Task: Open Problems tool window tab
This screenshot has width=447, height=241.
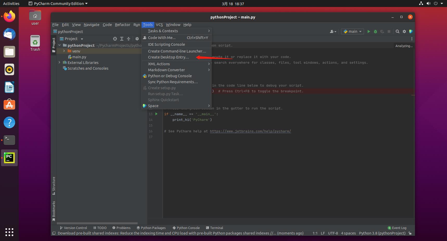Action: click(x=122, y=228)
